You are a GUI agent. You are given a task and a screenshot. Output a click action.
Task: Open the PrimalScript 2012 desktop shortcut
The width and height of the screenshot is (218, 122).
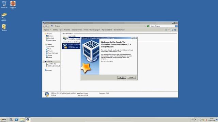(x=13, y=5)
